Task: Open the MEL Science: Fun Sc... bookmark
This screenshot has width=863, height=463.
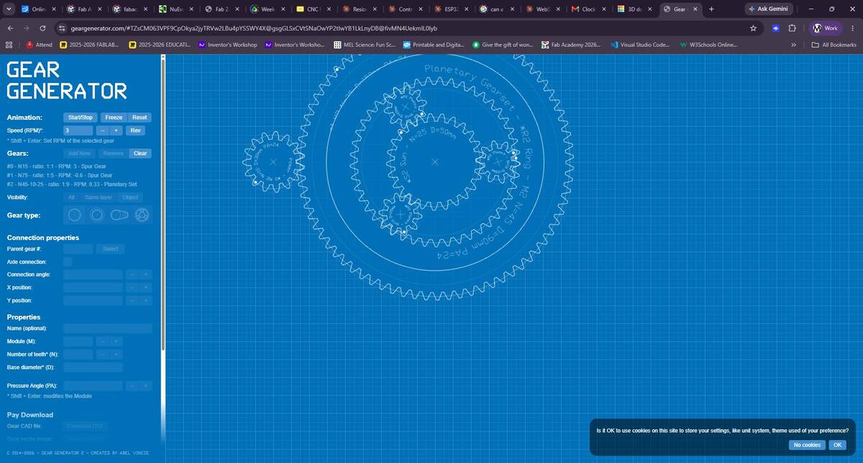Action: pos(365,45)
